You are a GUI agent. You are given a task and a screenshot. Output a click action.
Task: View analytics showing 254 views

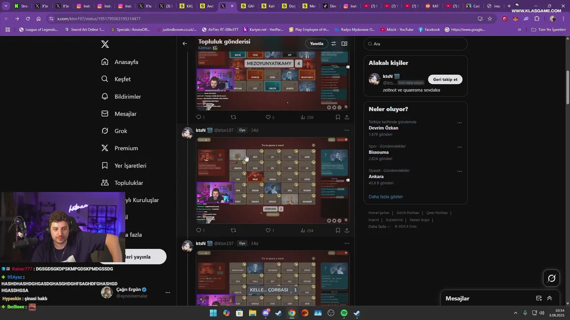pos(307,230)
